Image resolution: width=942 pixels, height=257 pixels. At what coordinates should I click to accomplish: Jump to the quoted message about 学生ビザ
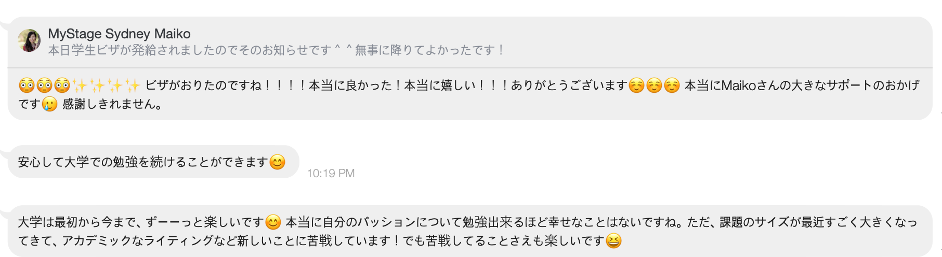[276, 50]
